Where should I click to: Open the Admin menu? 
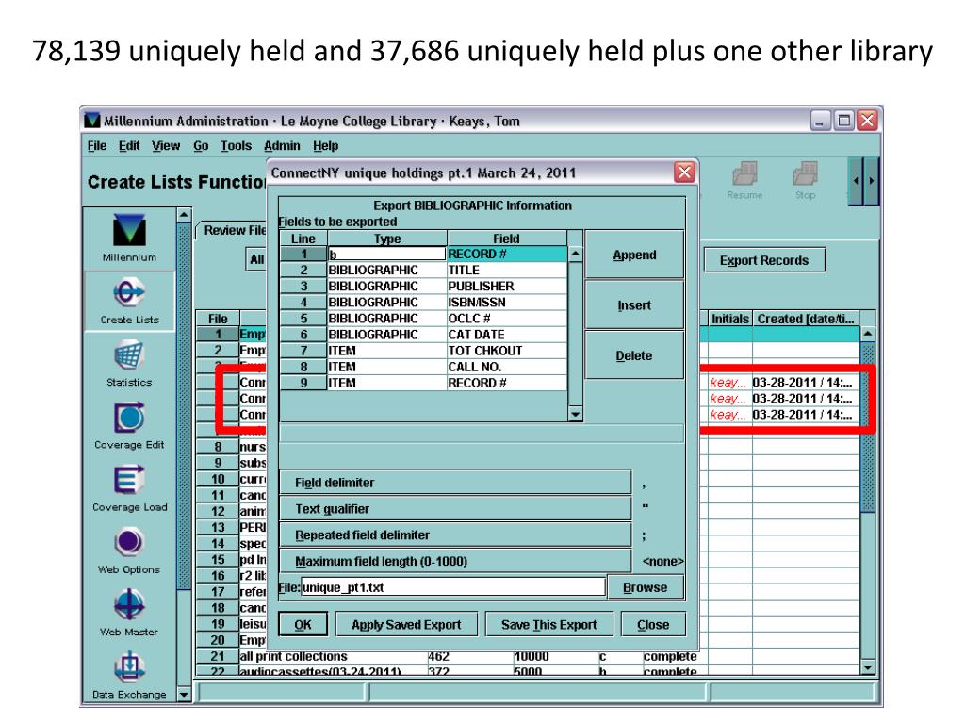tap(282, 146)
